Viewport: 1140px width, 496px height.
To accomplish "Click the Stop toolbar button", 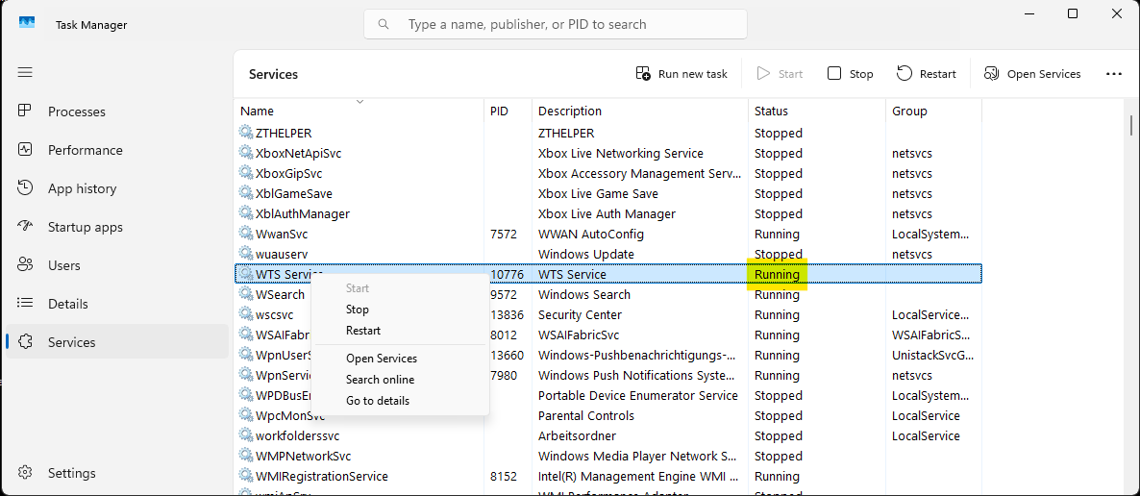I will [851, 74].
